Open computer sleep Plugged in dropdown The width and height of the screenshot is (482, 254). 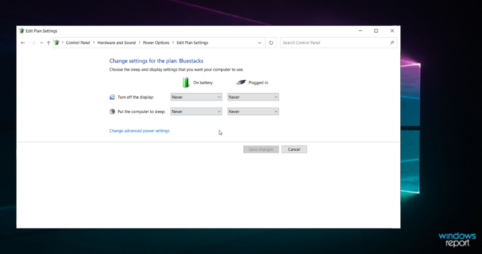[253, 111]
